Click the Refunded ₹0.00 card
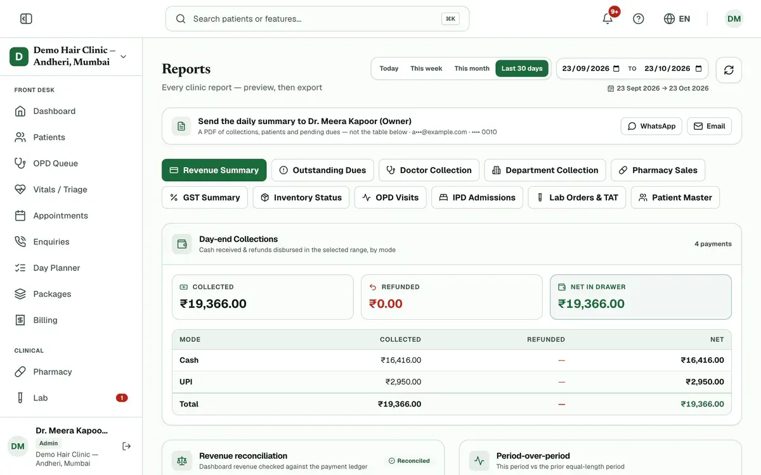The width and height of the screenshot is (761, 475). pyautogui.click(x=452, y=297)
